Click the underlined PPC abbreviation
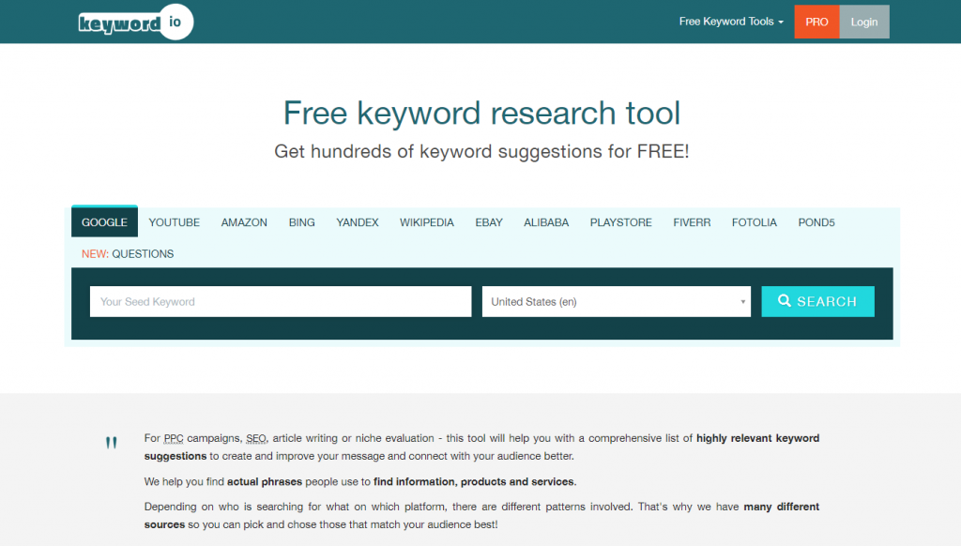Screen dimensions: 961x546 tap(174, 438)
